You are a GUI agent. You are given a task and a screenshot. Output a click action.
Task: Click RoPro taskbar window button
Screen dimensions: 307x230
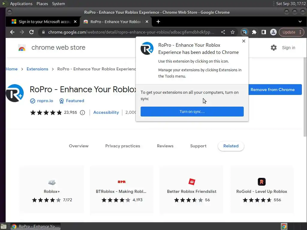36,226
